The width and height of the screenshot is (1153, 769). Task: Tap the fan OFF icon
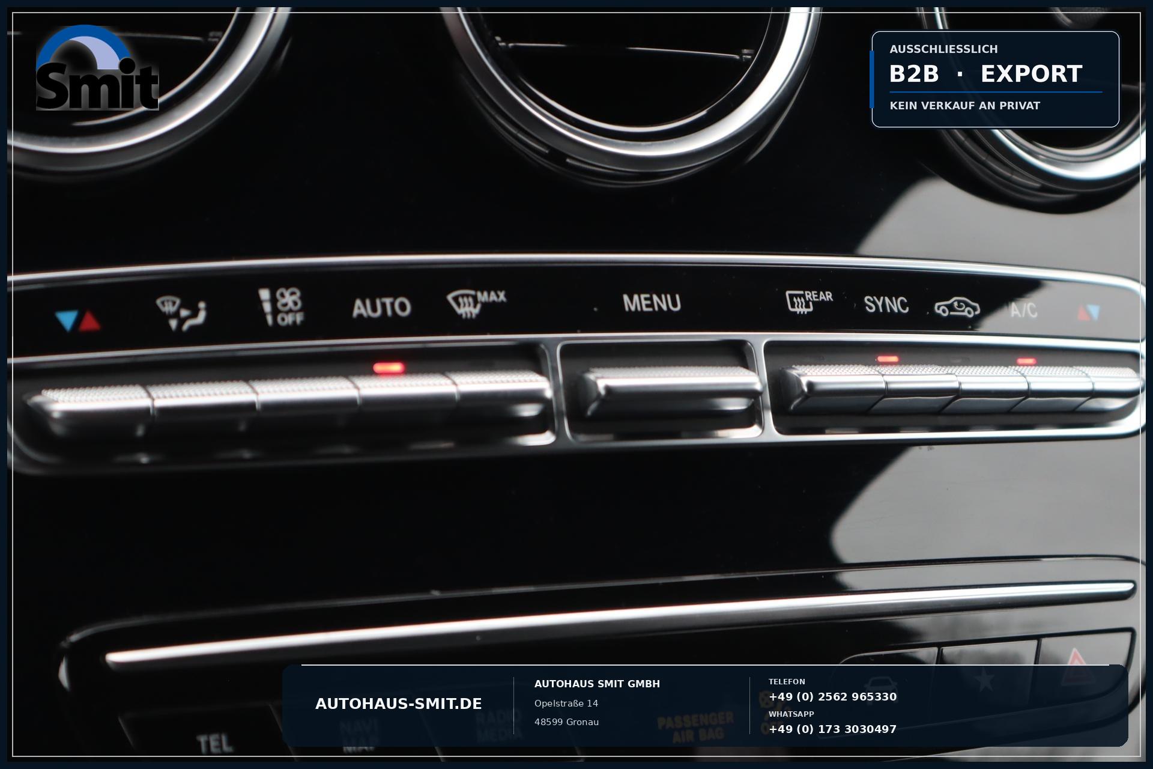282,307
